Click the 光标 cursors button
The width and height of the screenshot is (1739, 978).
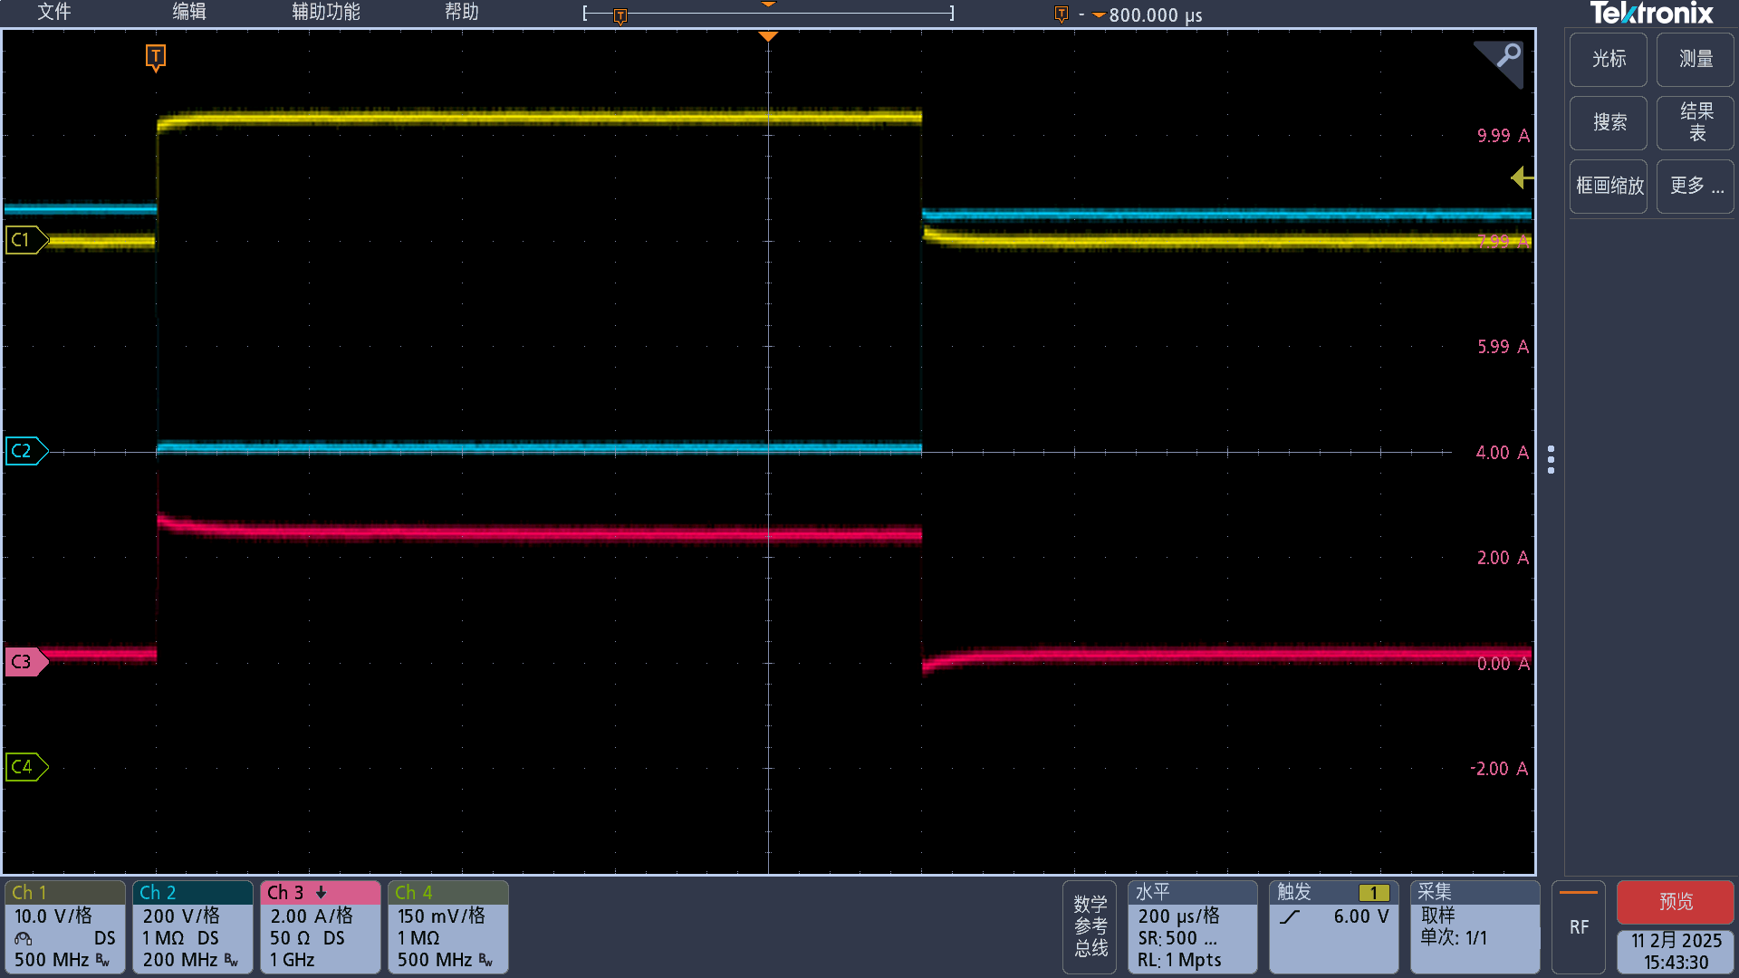[1608, 59]
